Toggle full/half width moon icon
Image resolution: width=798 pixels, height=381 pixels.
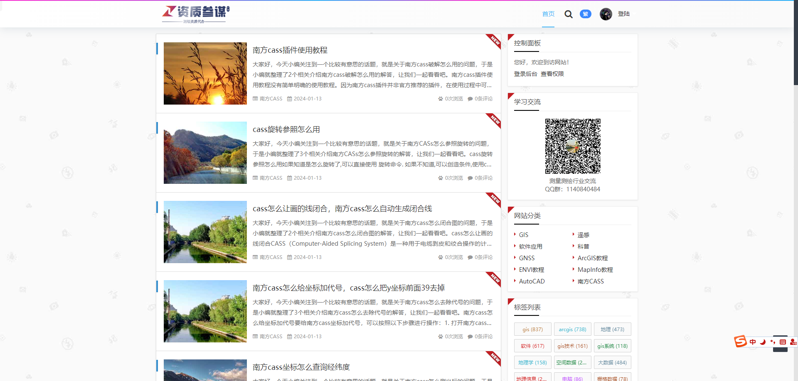(x=763, y=342)
